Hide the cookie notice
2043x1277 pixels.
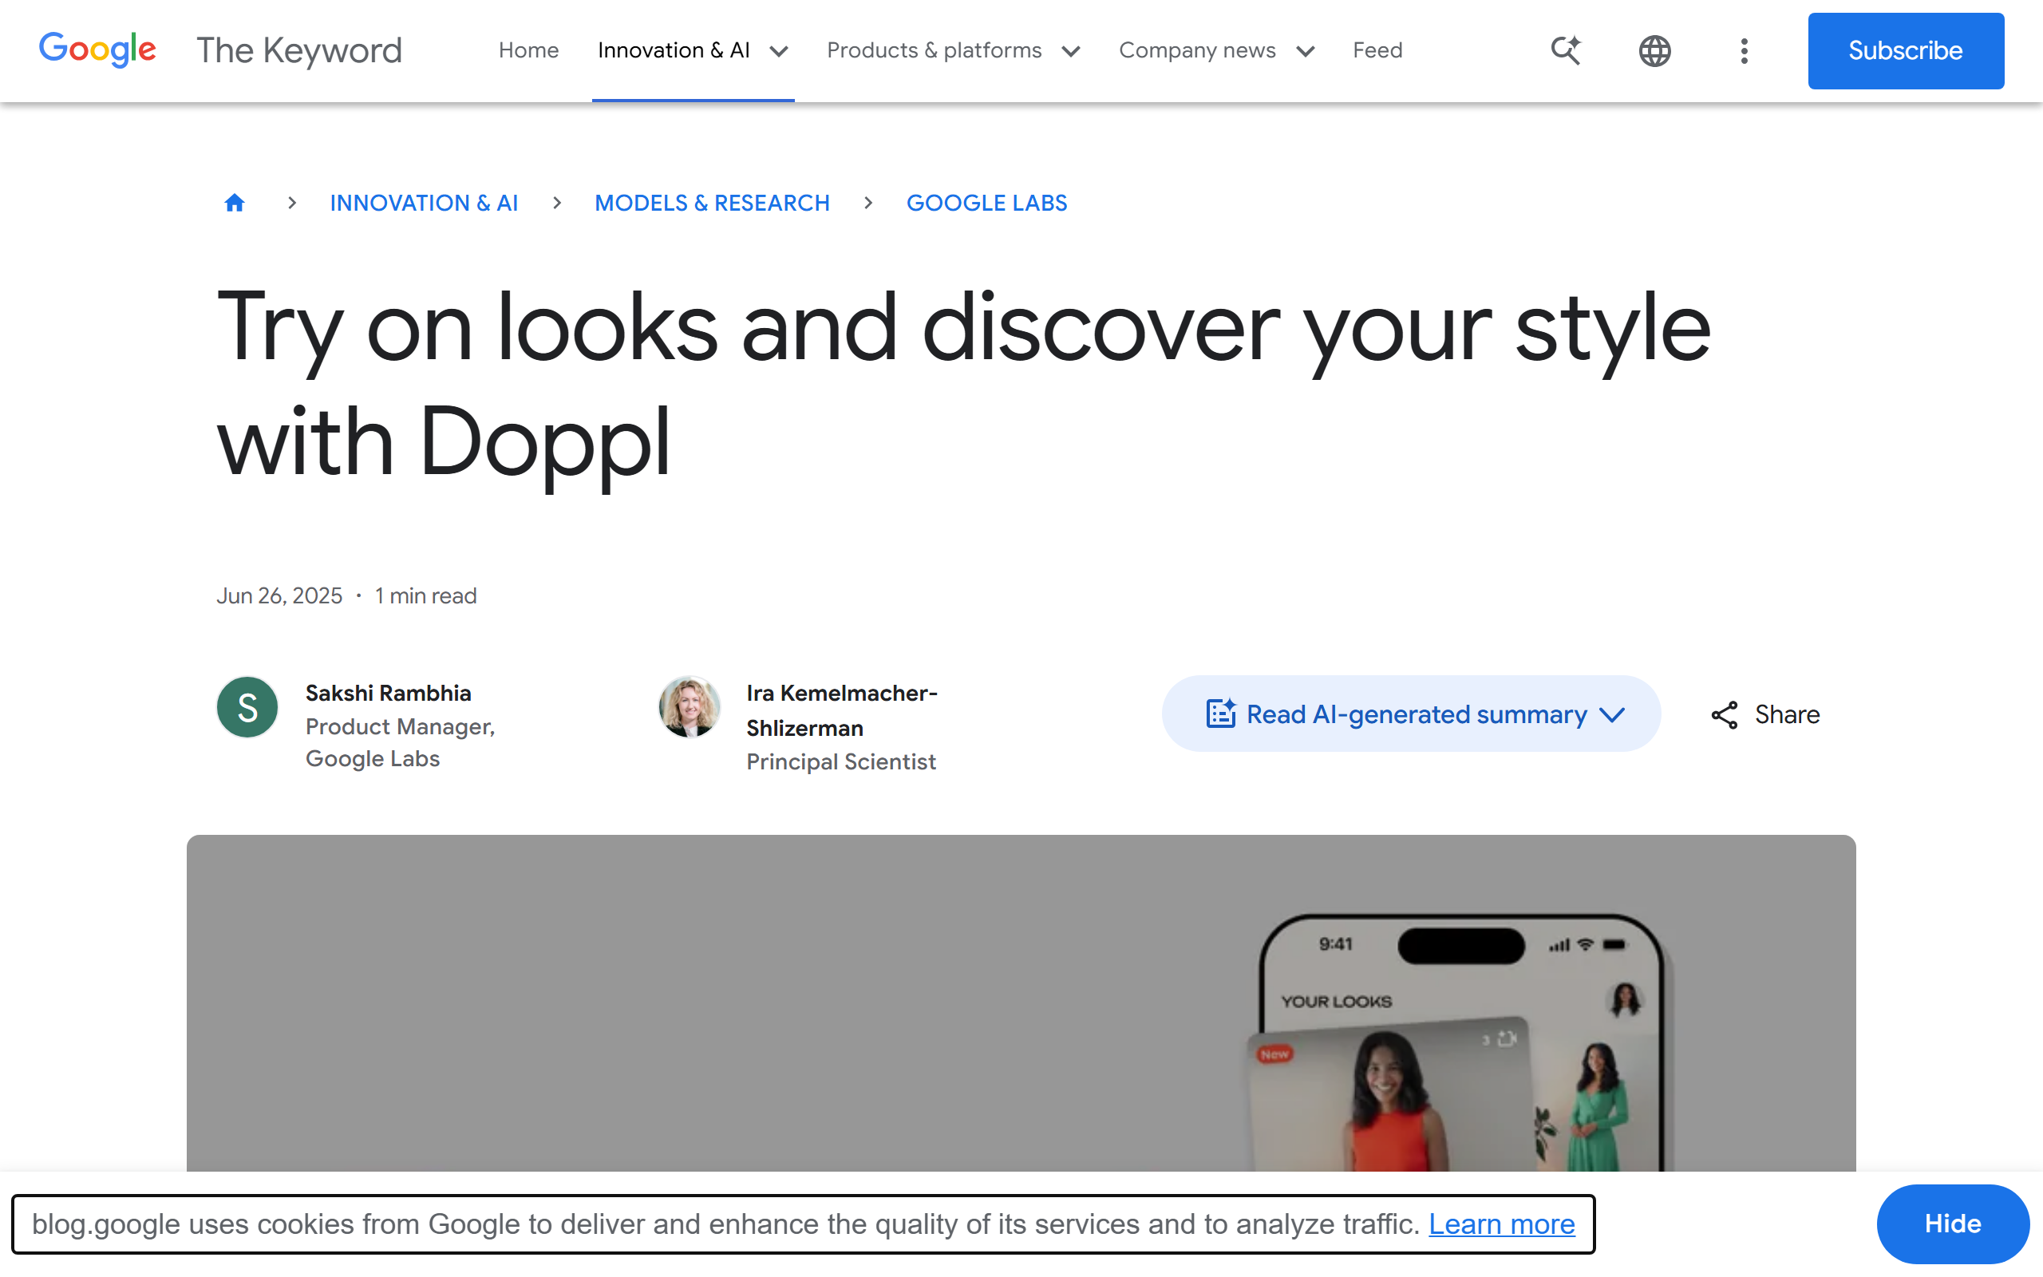click(x=1952, y=1224)
